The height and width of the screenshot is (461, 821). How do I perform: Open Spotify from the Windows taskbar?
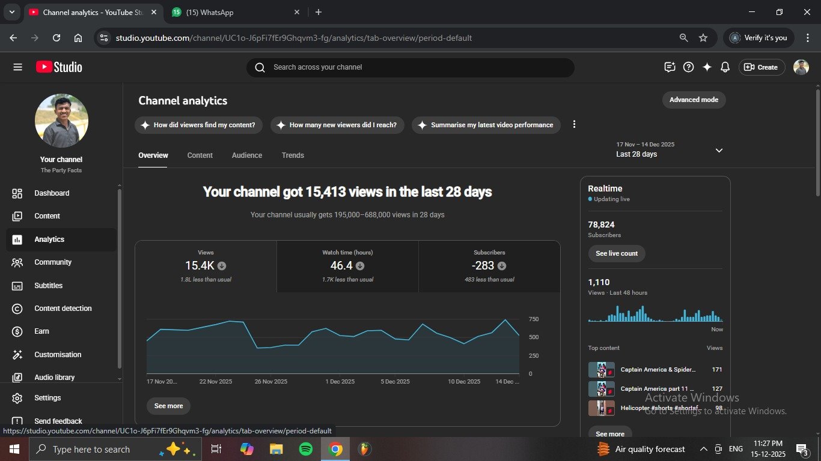(x=305, y=449)
